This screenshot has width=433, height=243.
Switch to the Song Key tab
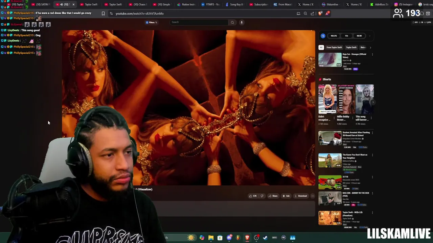click(235, 4)
